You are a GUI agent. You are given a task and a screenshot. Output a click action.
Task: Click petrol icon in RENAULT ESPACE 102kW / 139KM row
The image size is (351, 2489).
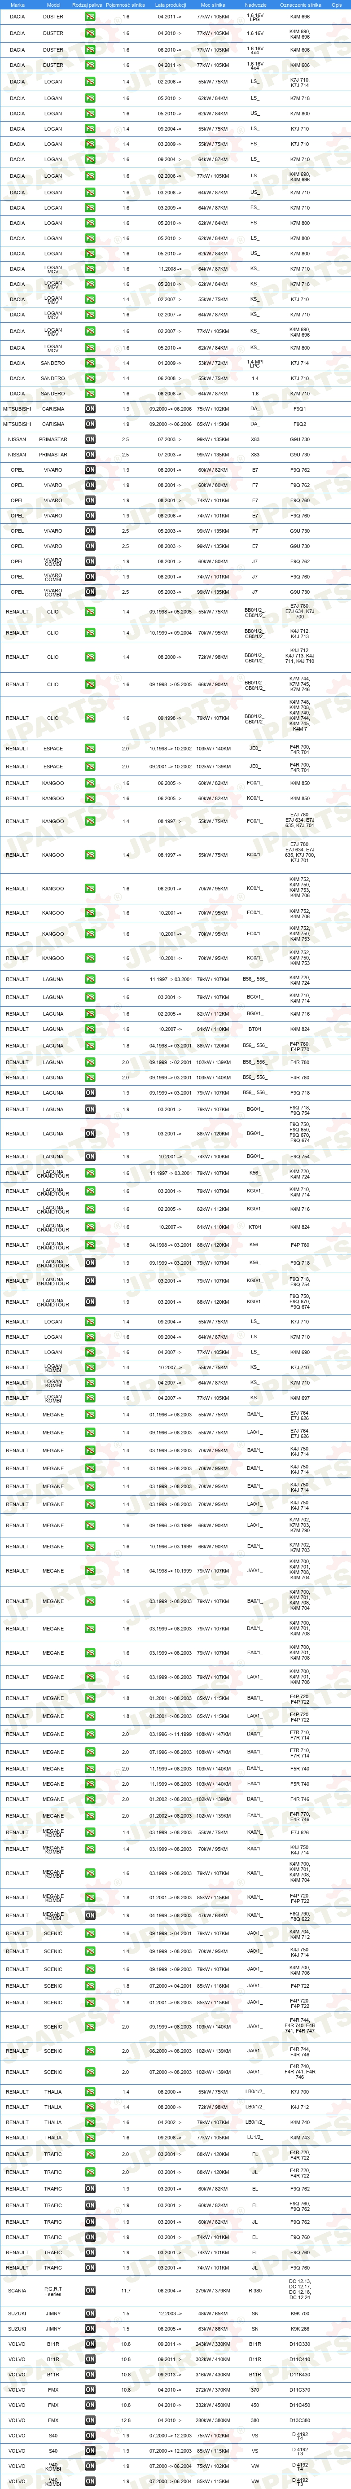click(x=90, y=767)
